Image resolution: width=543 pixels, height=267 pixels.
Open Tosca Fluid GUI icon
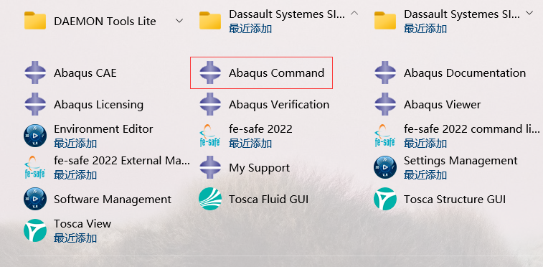coord(210,199)
